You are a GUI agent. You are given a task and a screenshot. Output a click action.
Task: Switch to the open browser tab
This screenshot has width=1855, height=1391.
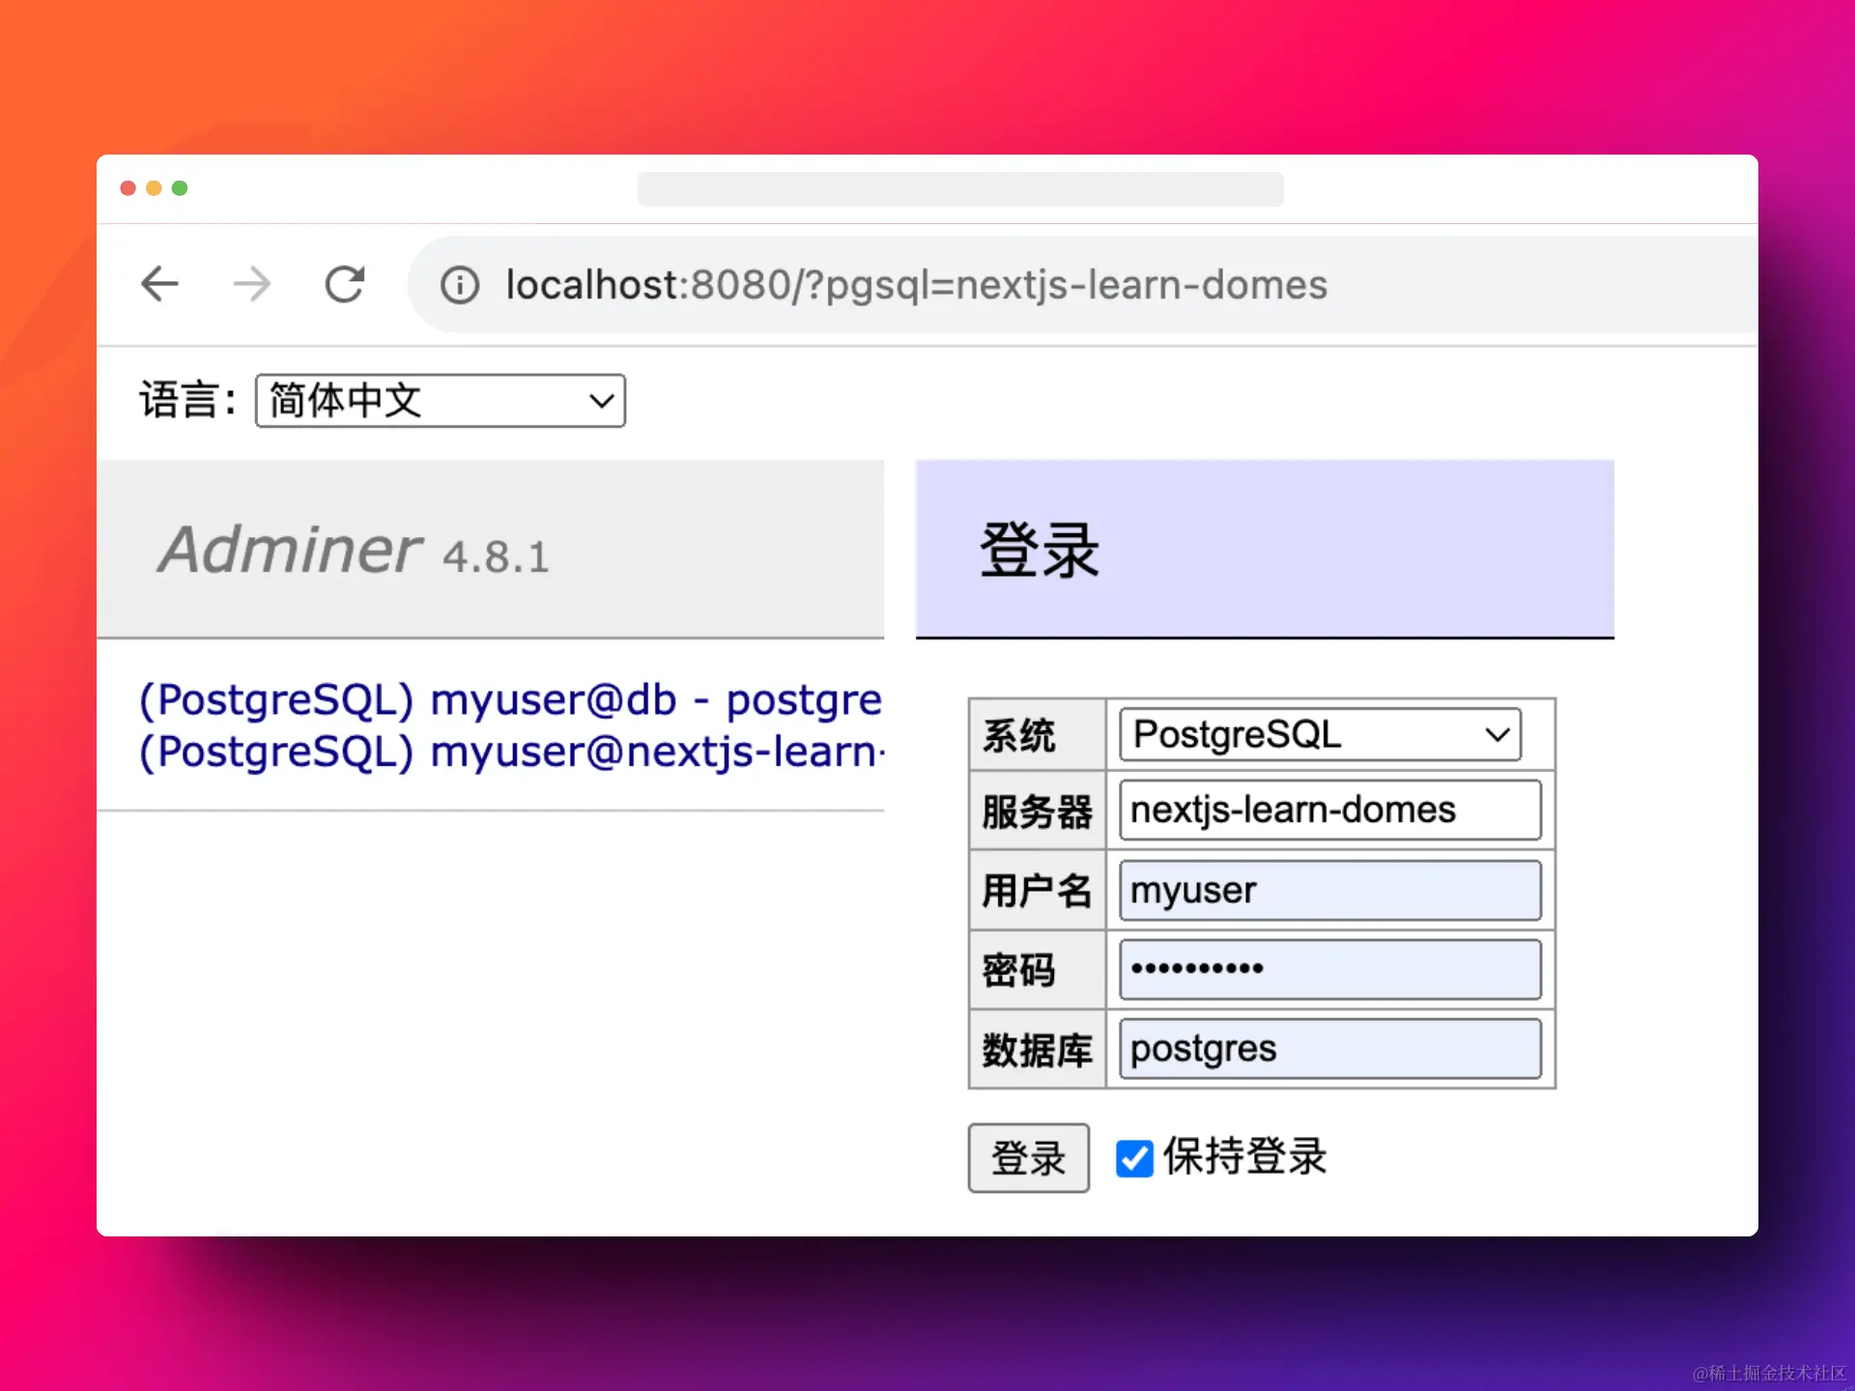pyautogui.click(x=959, y=188)
